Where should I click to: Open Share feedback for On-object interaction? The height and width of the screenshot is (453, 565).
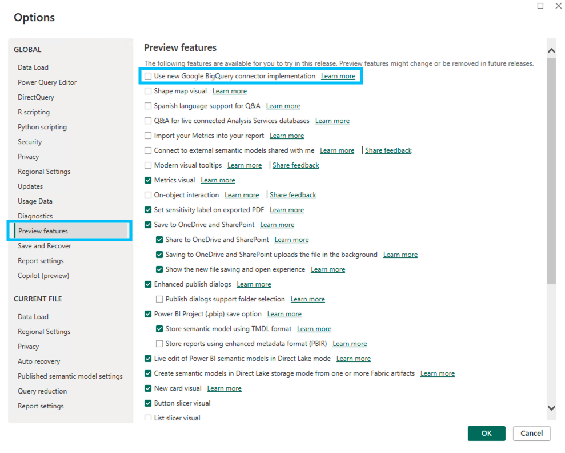tap(292, 195)
